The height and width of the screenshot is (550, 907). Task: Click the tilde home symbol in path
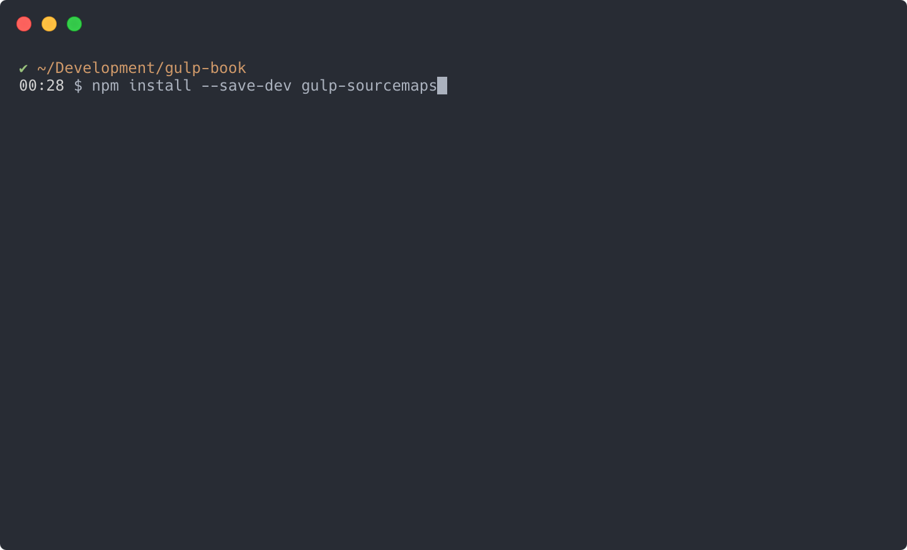click(42, 68)
